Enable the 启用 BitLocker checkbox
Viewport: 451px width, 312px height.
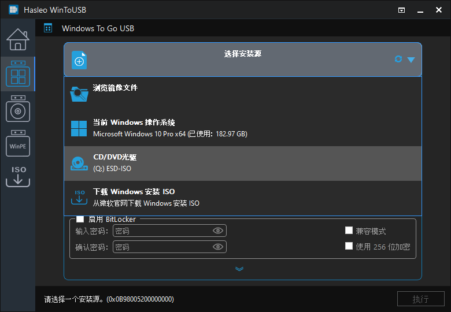[x=80, y=220]
